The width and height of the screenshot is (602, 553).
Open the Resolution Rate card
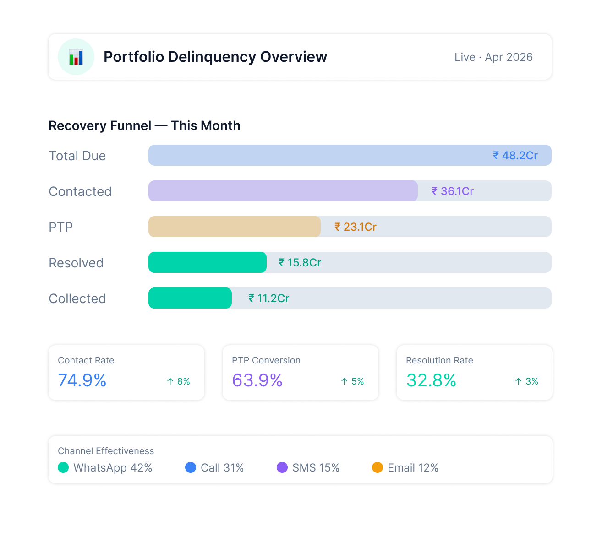475,373
